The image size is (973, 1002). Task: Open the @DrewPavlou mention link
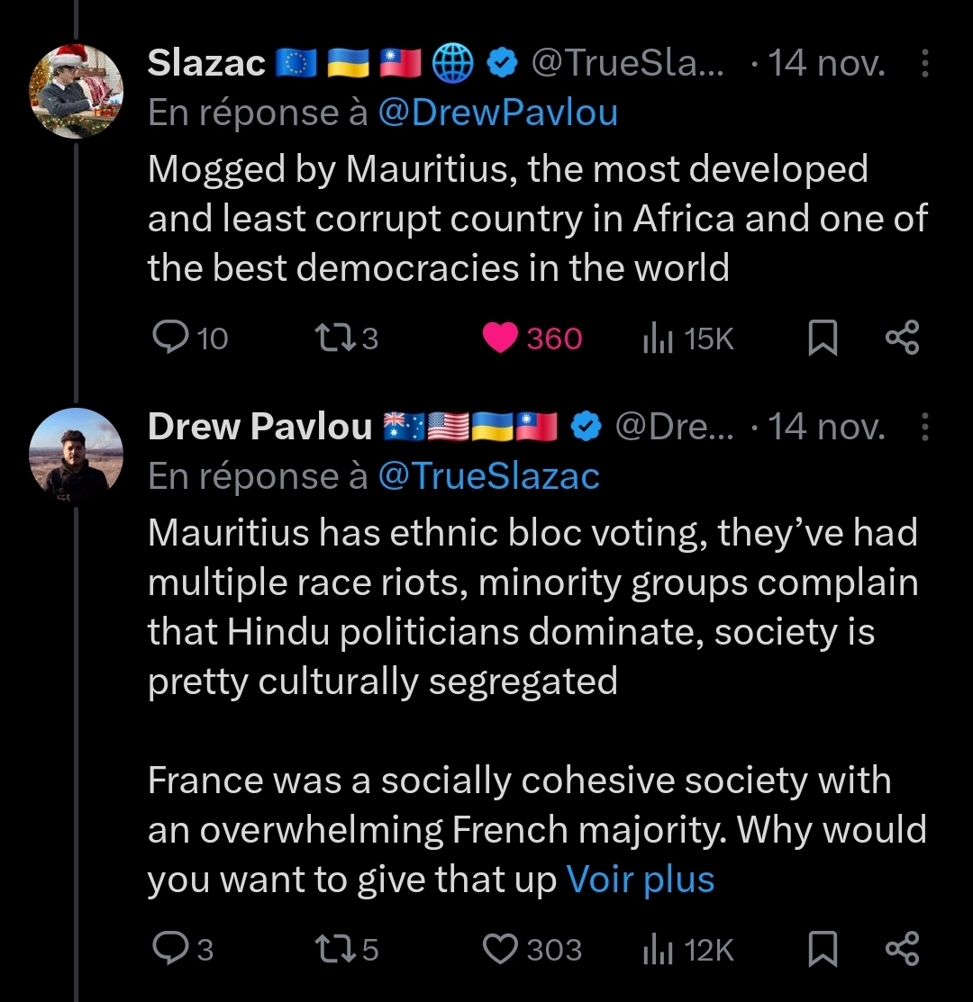[497, 113]
